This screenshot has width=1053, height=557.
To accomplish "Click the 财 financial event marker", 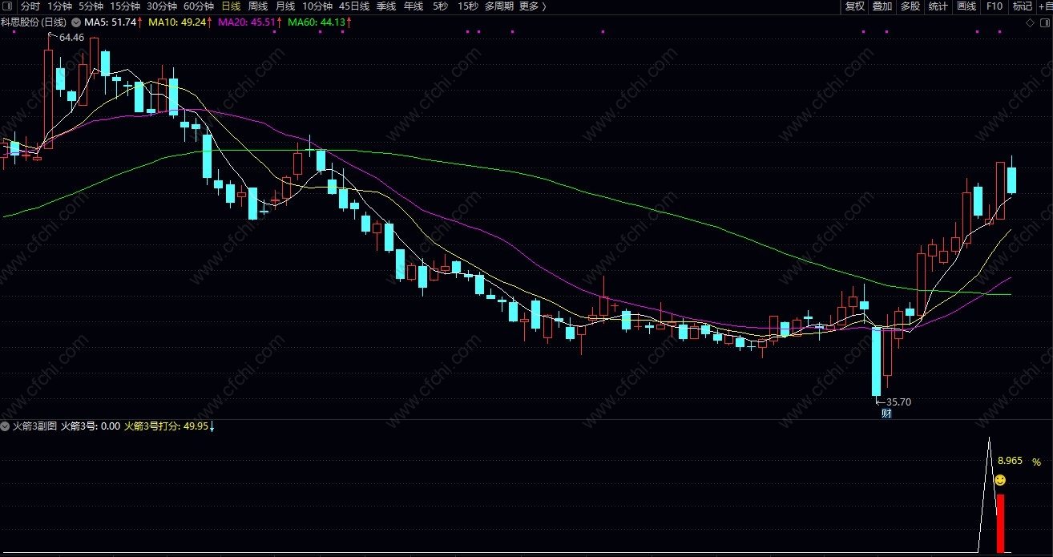I will pyautogui.click(x=886, y=414).
